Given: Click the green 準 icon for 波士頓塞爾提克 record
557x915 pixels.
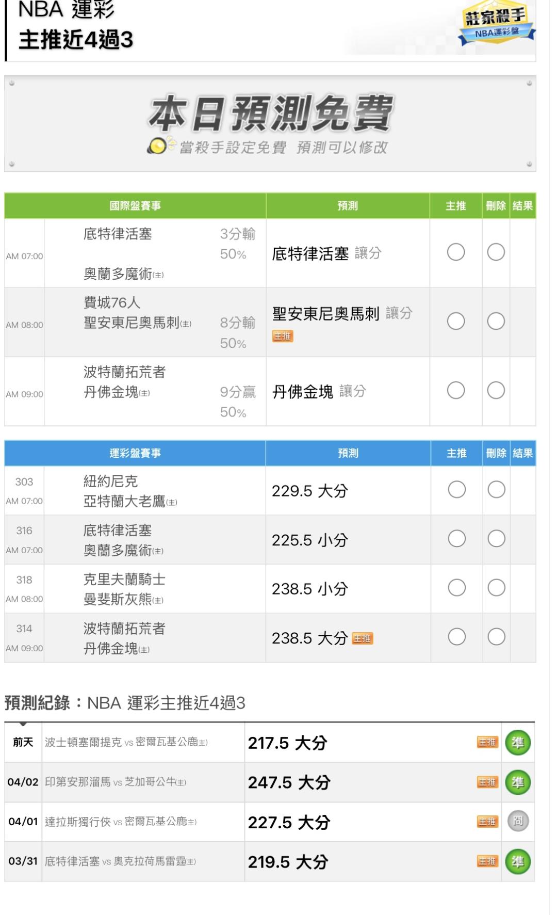Looking at the screenshot, I should tap(517, 743).
